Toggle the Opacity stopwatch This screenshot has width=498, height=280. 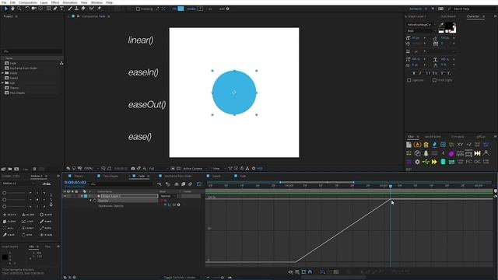click(95, 201)
